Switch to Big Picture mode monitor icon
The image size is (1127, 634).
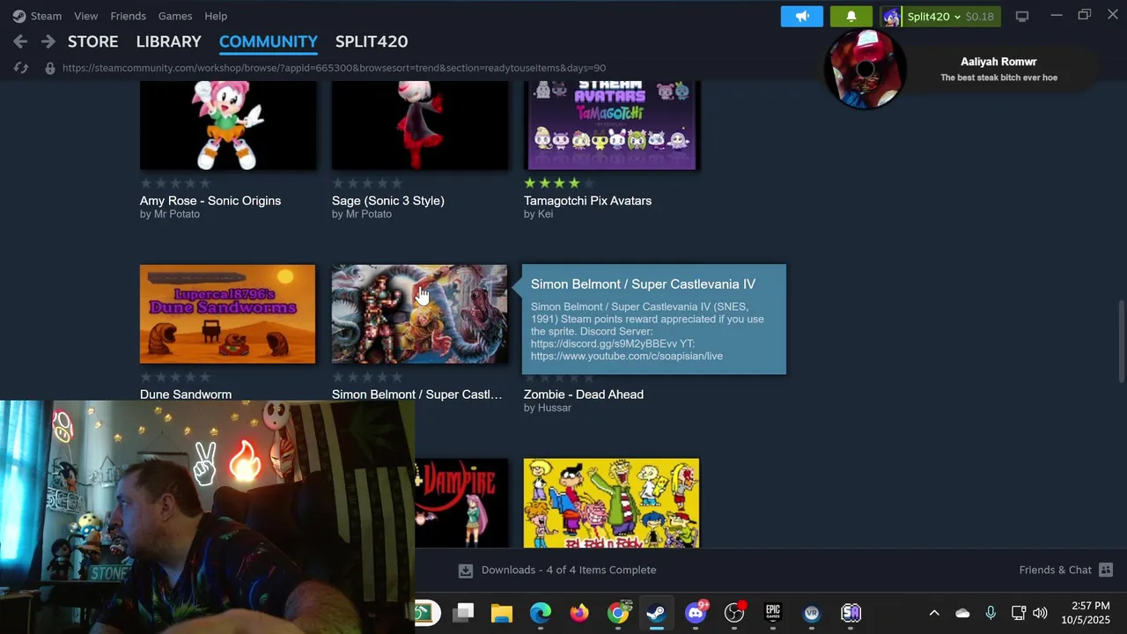[x=1022, y=16]
